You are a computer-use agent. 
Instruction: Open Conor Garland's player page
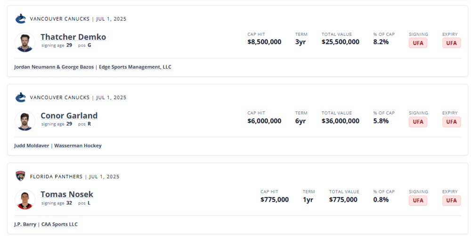[69, 116]
